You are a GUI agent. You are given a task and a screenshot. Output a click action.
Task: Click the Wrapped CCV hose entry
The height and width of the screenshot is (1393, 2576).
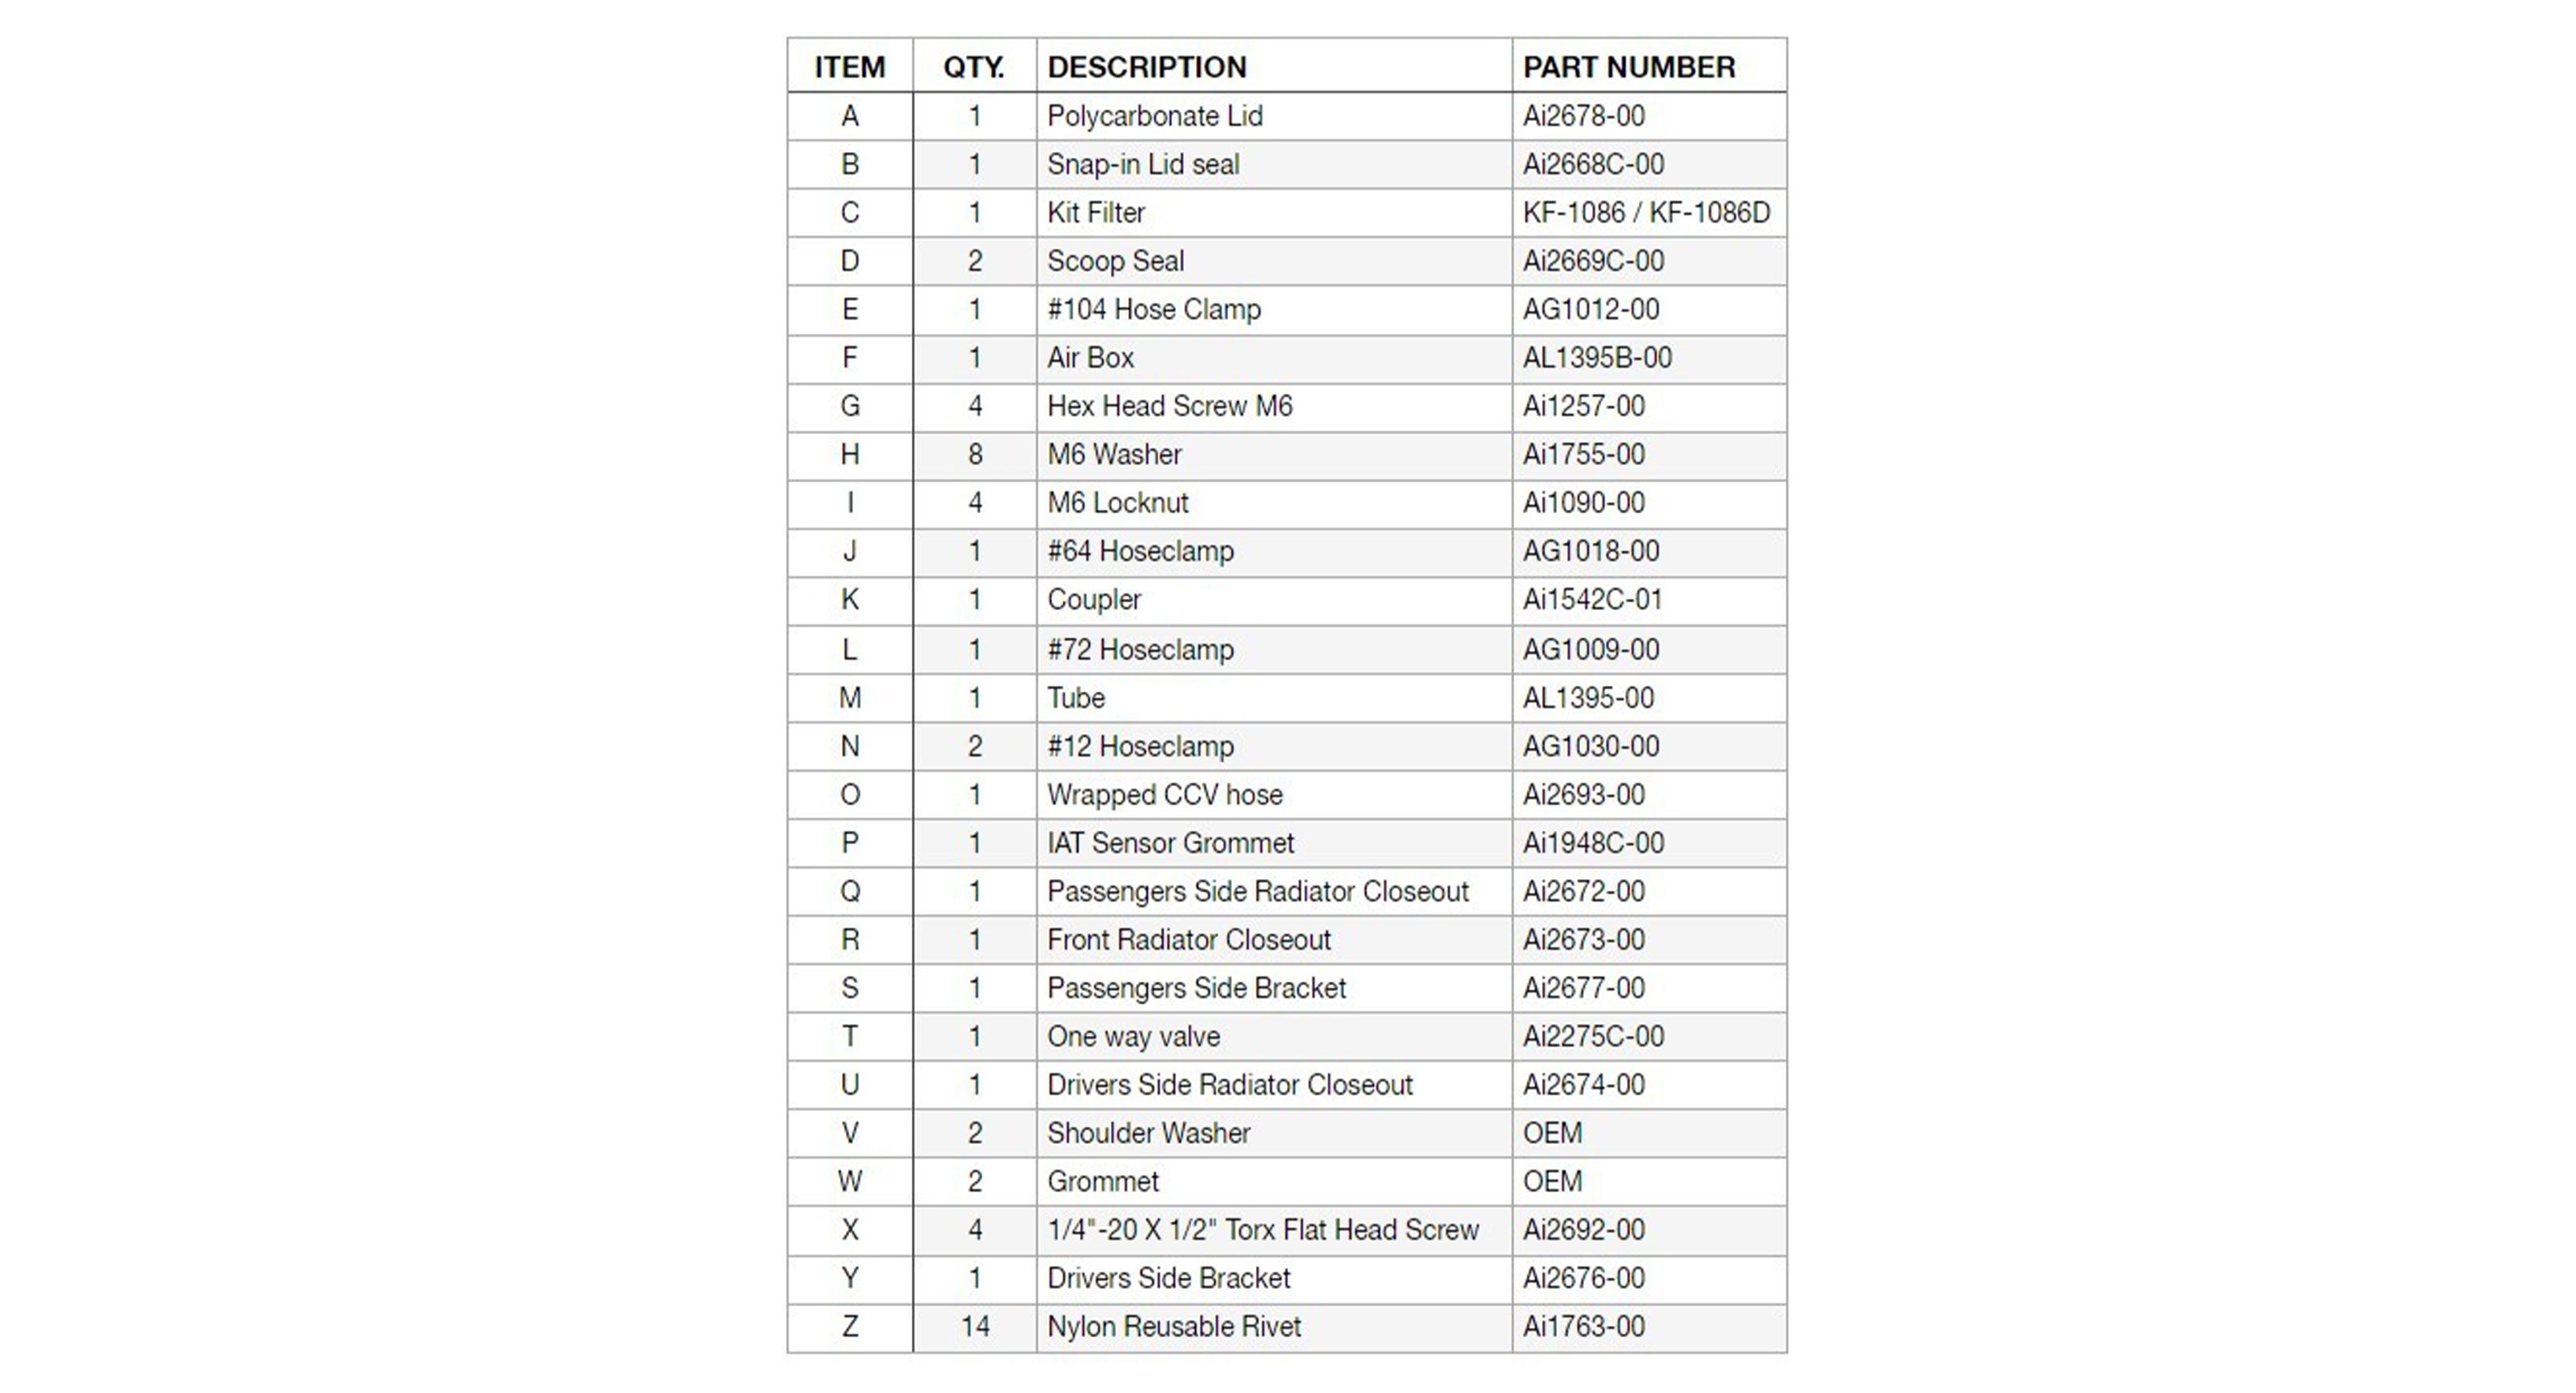(1165, 795)
